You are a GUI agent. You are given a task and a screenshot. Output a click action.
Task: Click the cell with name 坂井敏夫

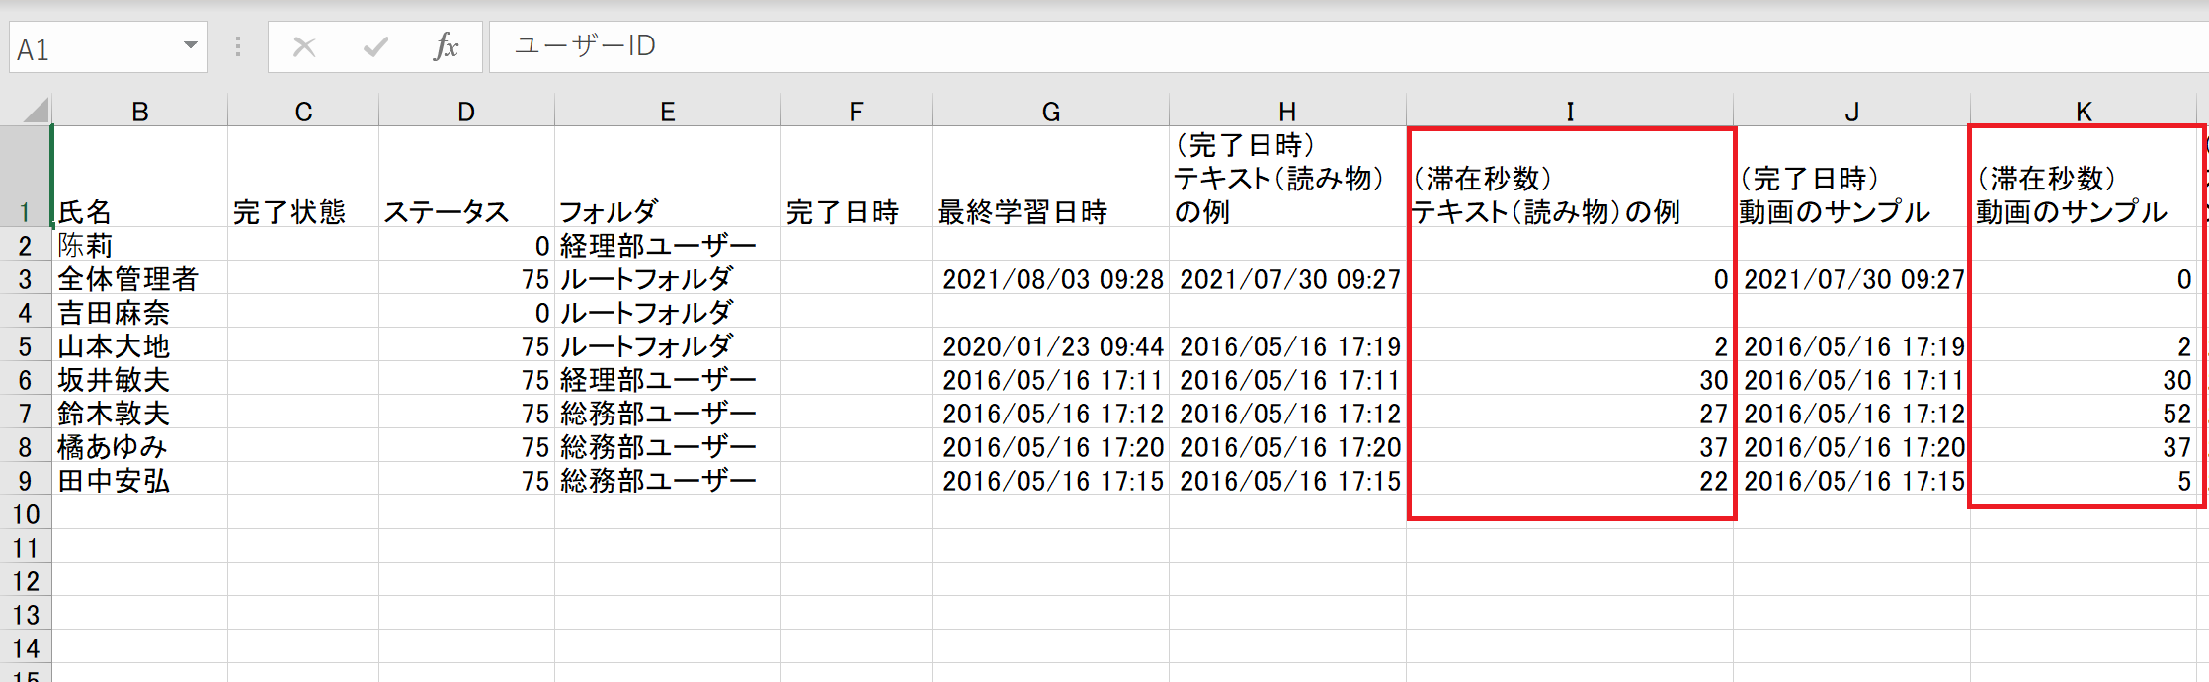[x=140, y=379]
